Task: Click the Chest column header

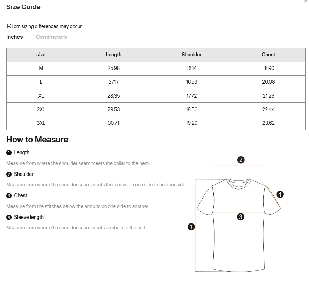Action: pos(268,55)
